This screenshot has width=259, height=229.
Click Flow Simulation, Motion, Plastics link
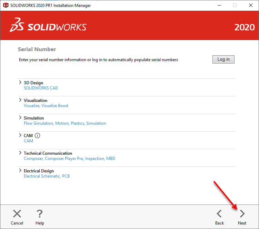pos(65,123)
